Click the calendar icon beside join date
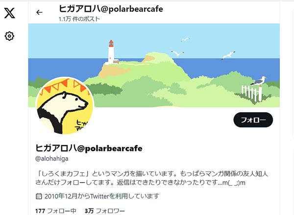The image size is (294, 215). point(39,196)
